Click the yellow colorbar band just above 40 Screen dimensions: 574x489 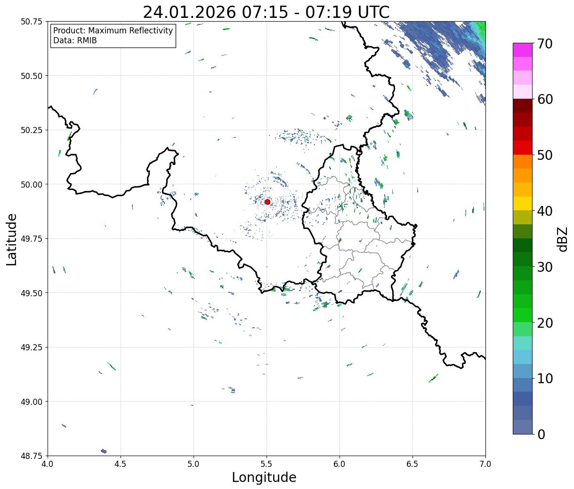click(523, 203)
